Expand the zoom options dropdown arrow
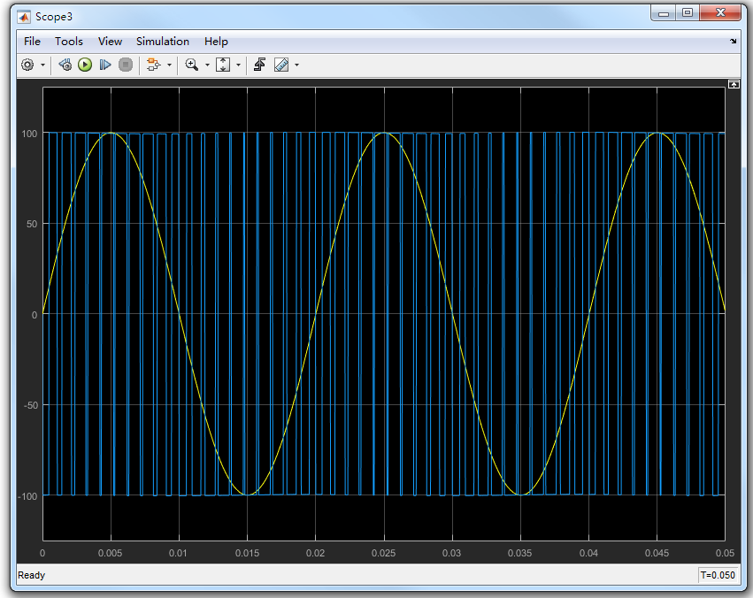The image size is (753, 598). coord(207,65)
